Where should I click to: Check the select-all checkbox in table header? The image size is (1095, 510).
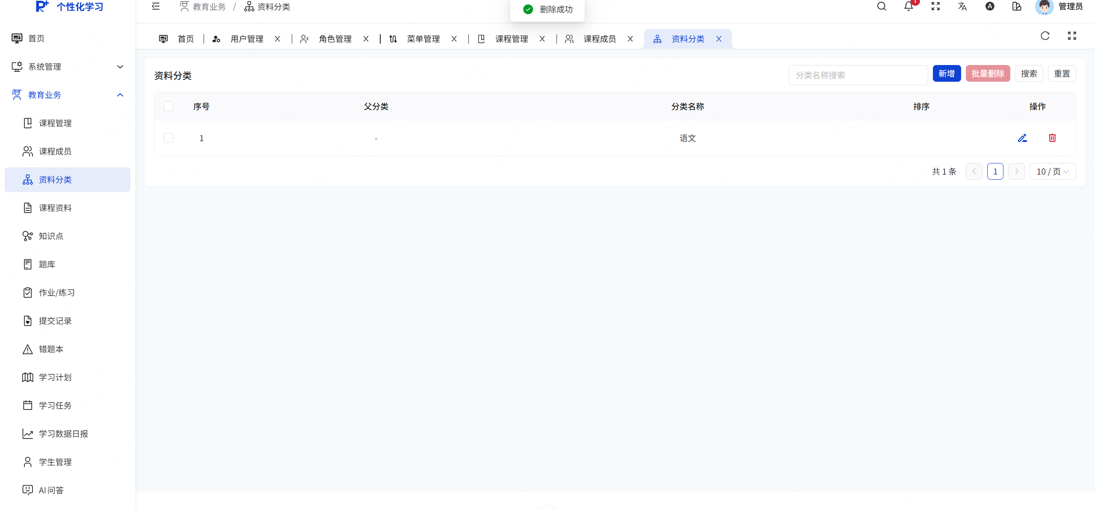(169, 106)
